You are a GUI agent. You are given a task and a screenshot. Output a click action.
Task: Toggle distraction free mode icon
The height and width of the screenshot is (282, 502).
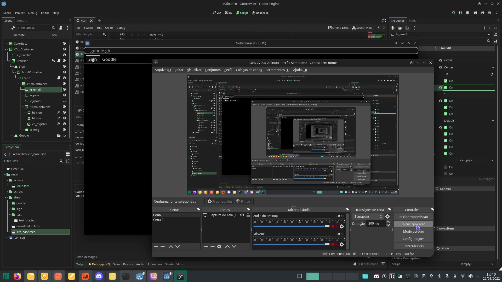[x=384, y=20]
